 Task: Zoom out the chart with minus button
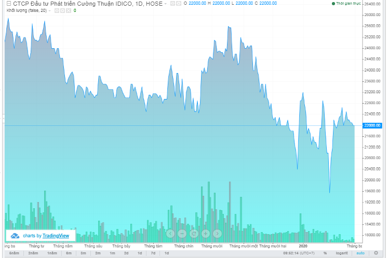tap(181, 234)
